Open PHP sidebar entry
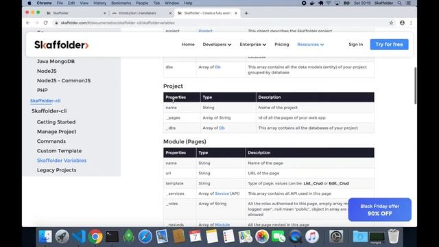 (43, 90)
